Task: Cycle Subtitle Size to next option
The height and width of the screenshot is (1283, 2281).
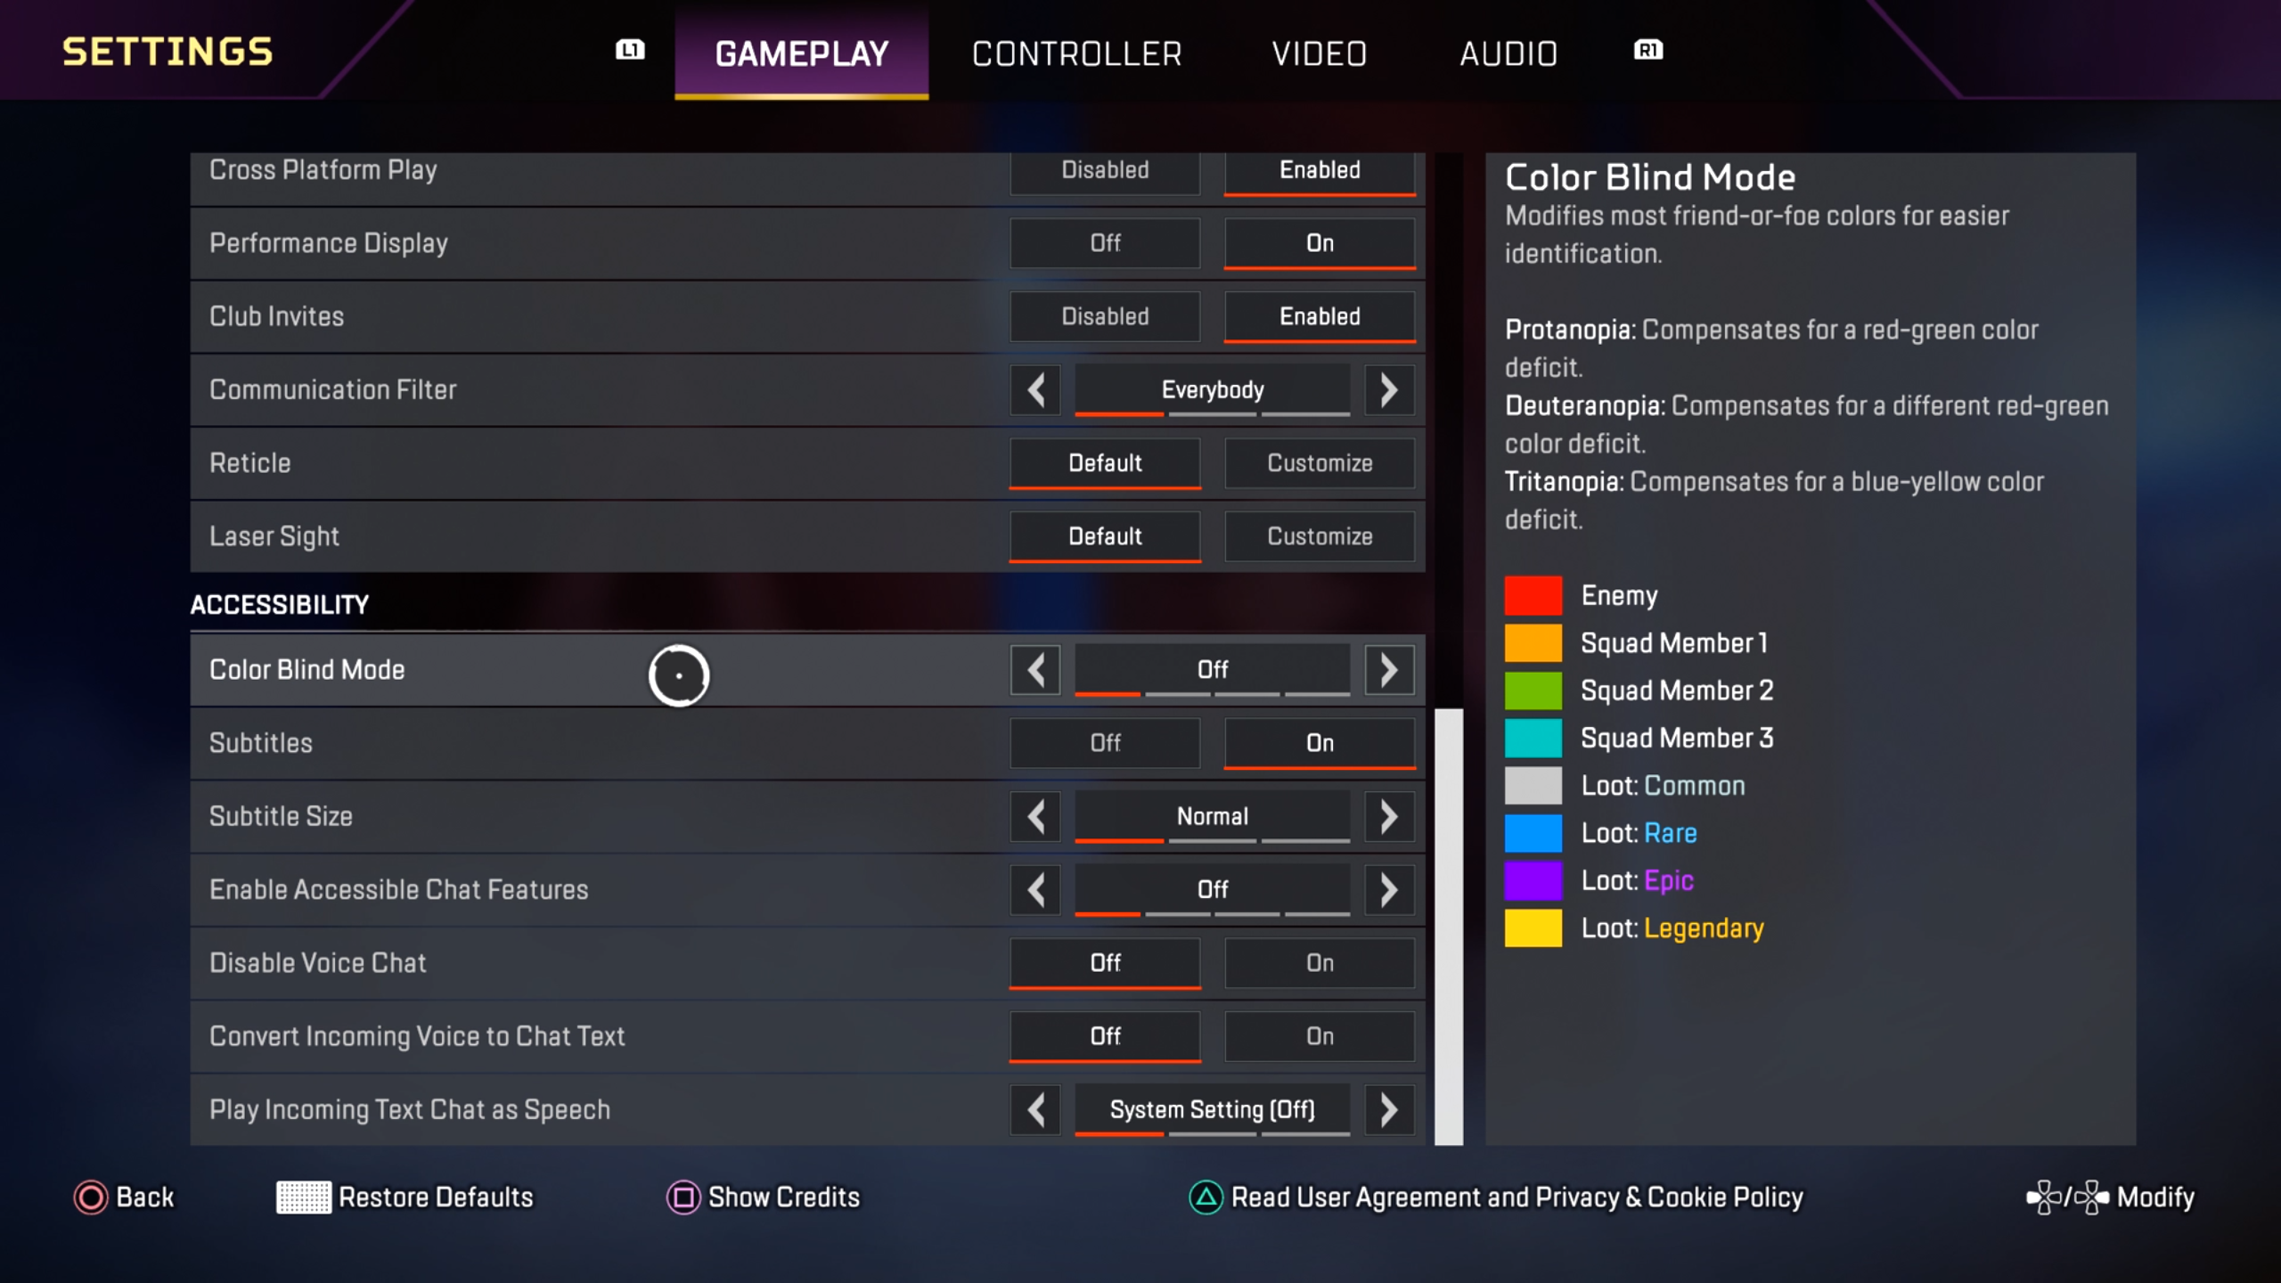Action: coord(1389,817)
